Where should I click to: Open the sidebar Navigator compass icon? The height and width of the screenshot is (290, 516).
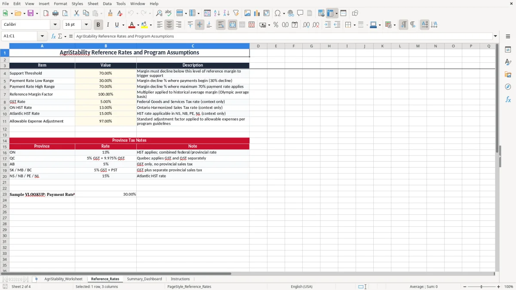pyautogui.click(x=508, y=87)
